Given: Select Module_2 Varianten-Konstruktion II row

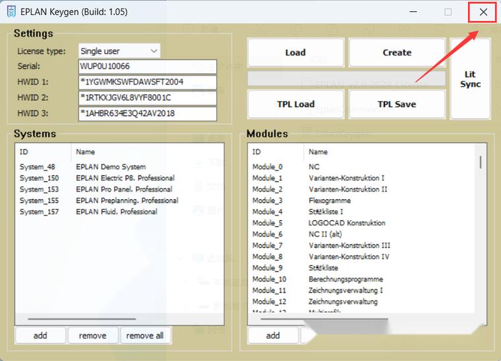Looking at the screenshot, I should point(361,189).
